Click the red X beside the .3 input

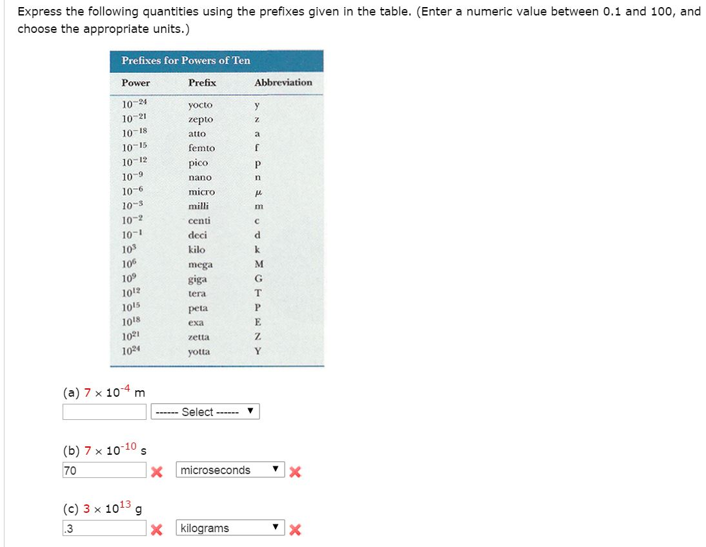pos(157,530)
